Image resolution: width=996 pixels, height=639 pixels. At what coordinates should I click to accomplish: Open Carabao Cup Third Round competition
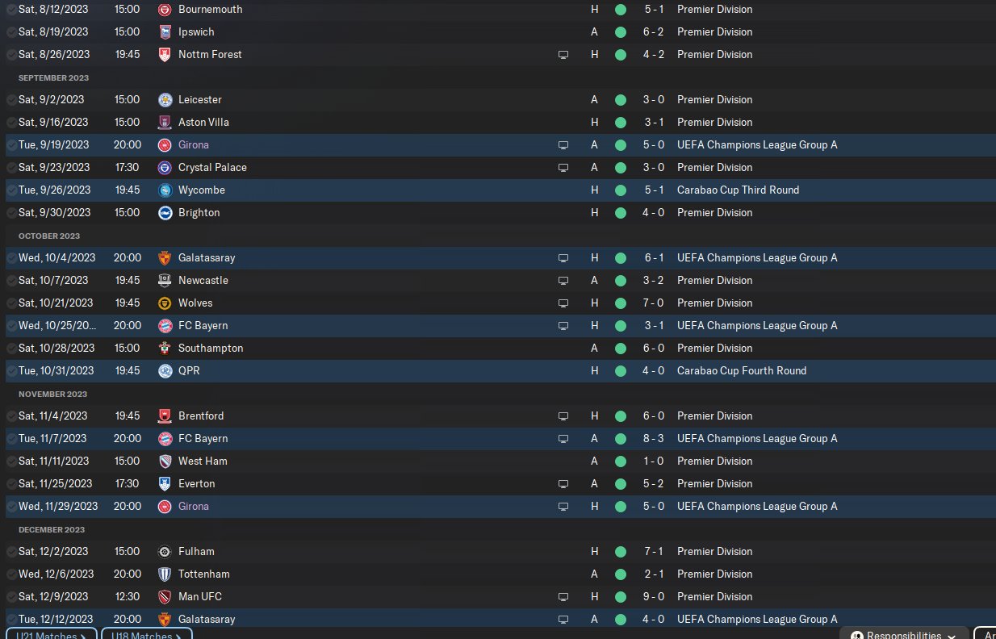click(x=738, y=190)
